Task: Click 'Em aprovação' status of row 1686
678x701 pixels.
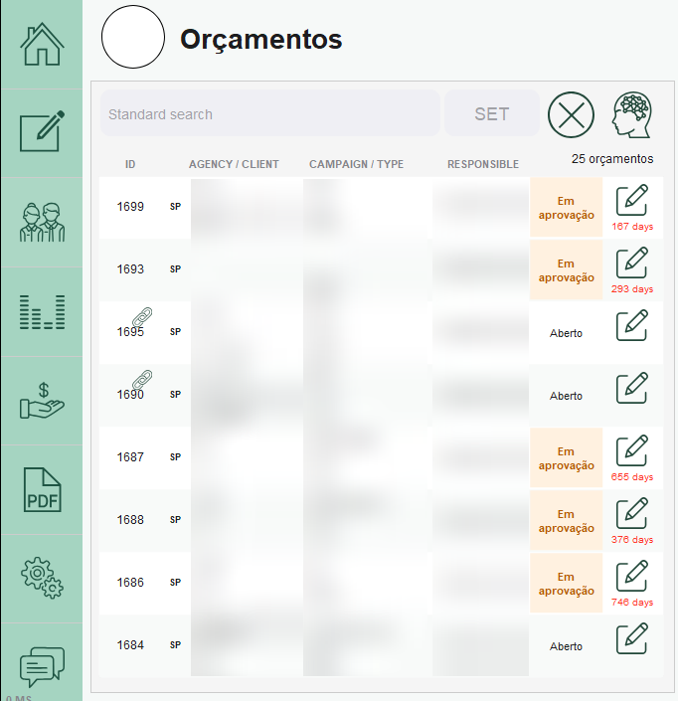Action: (x=567, y=584)
